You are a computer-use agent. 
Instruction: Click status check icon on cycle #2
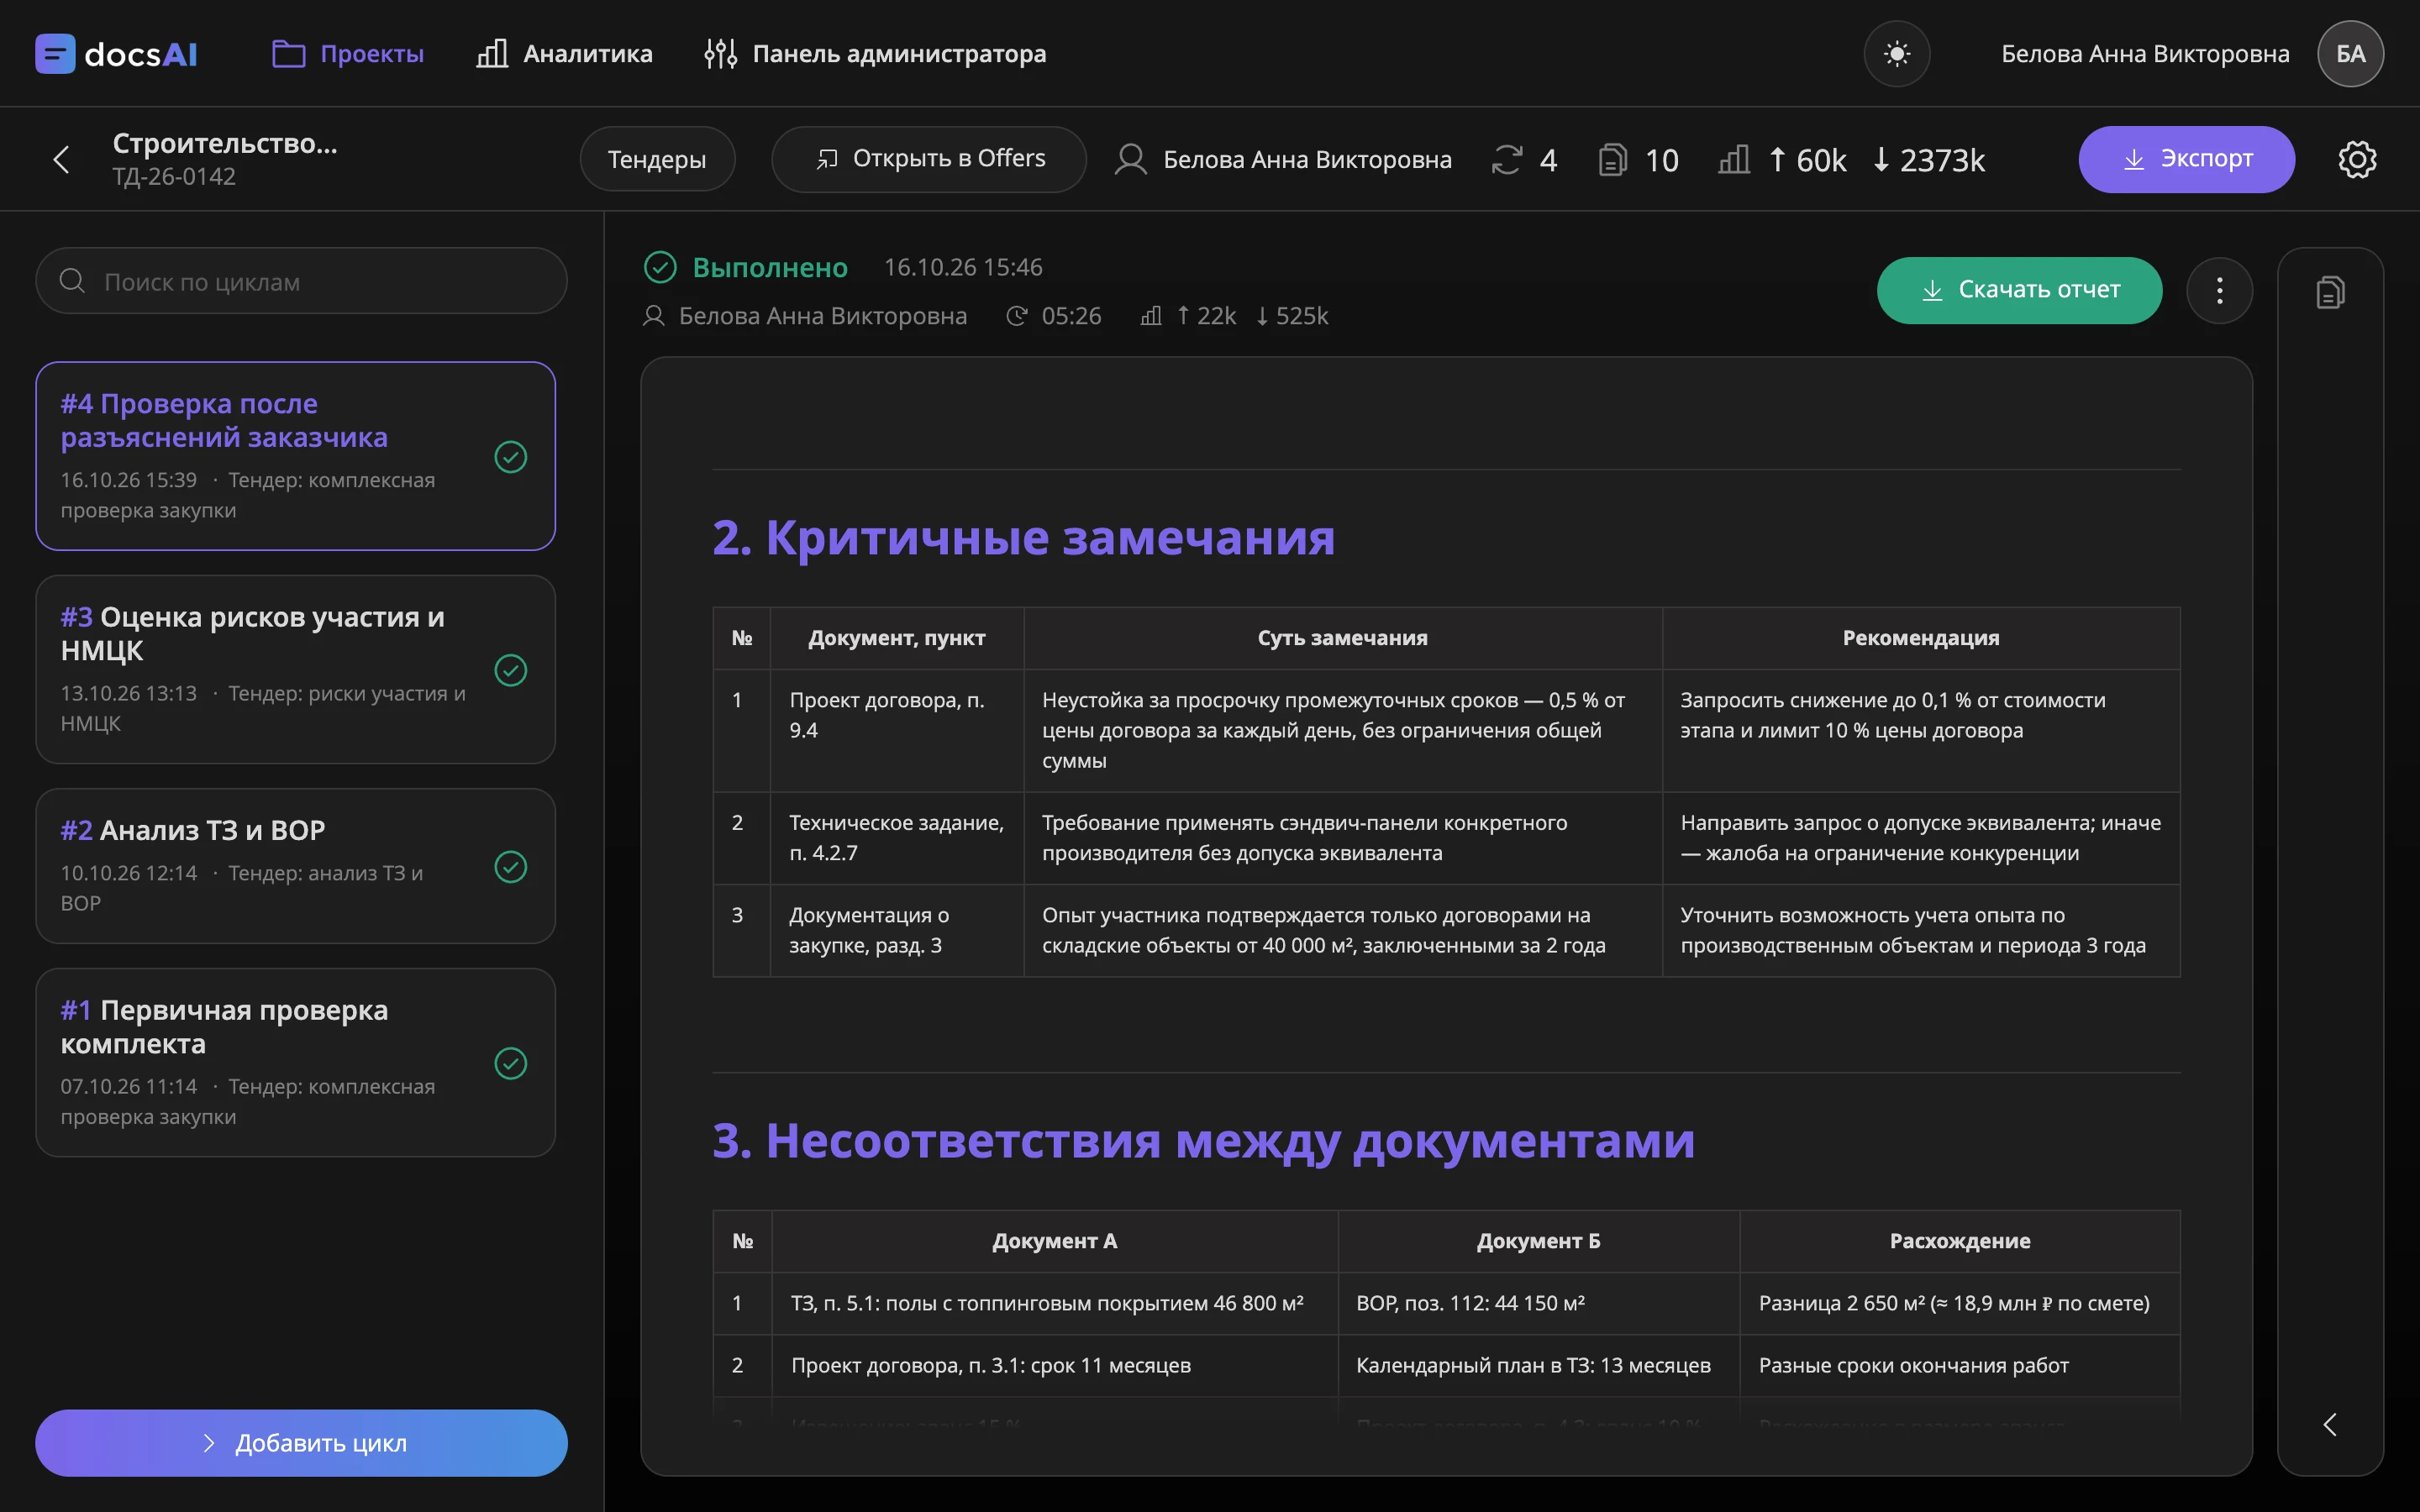pyautogui.click(x=511, y=867)
